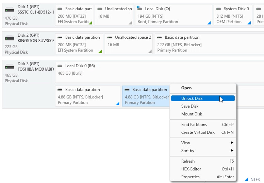
Task: Expand the Sort by submenu
Action: click(x=203, y=150)
